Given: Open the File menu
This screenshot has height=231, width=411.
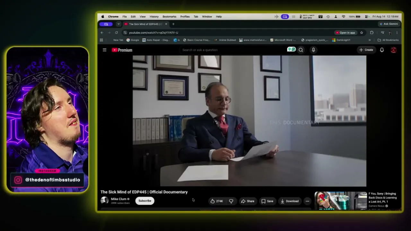Looking at the screenshot, I should pyautogui.click(x=124, y=16).
